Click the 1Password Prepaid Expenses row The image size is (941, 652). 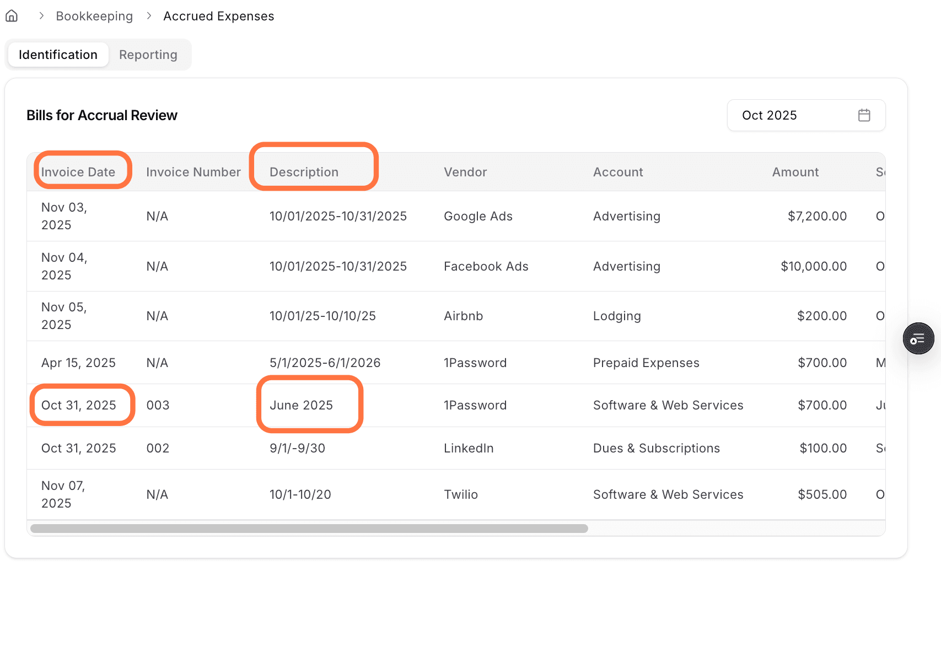[475, 363]
